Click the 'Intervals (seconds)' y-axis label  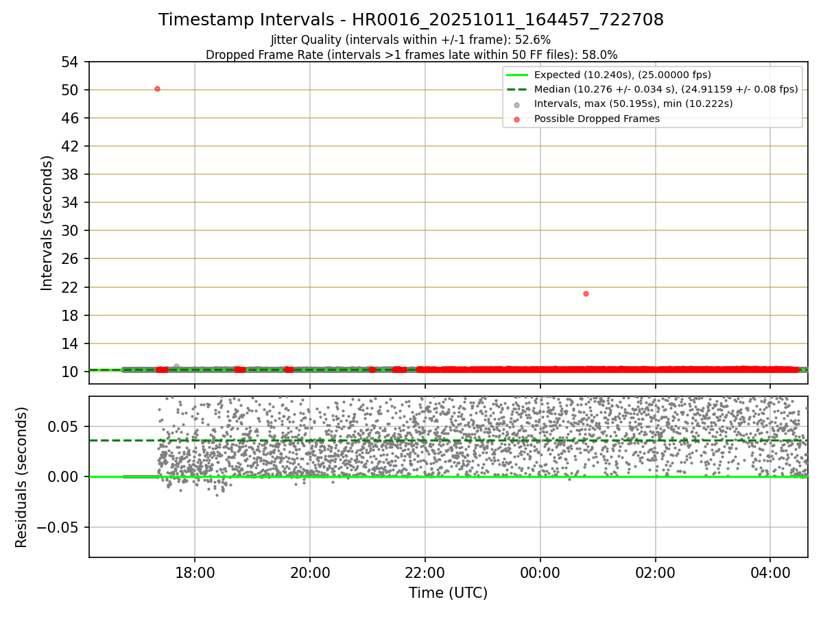47,223
